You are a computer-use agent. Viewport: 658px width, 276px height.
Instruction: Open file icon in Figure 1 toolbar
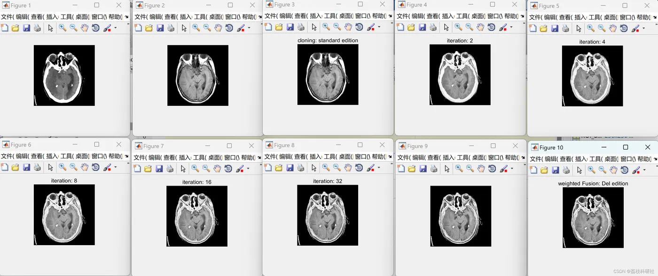(x=16, y=28)
